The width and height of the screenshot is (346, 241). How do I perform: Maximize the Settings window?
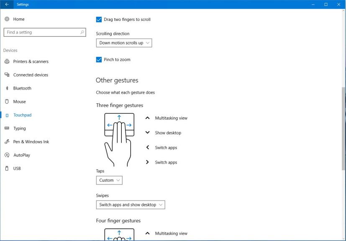point(325,5)
